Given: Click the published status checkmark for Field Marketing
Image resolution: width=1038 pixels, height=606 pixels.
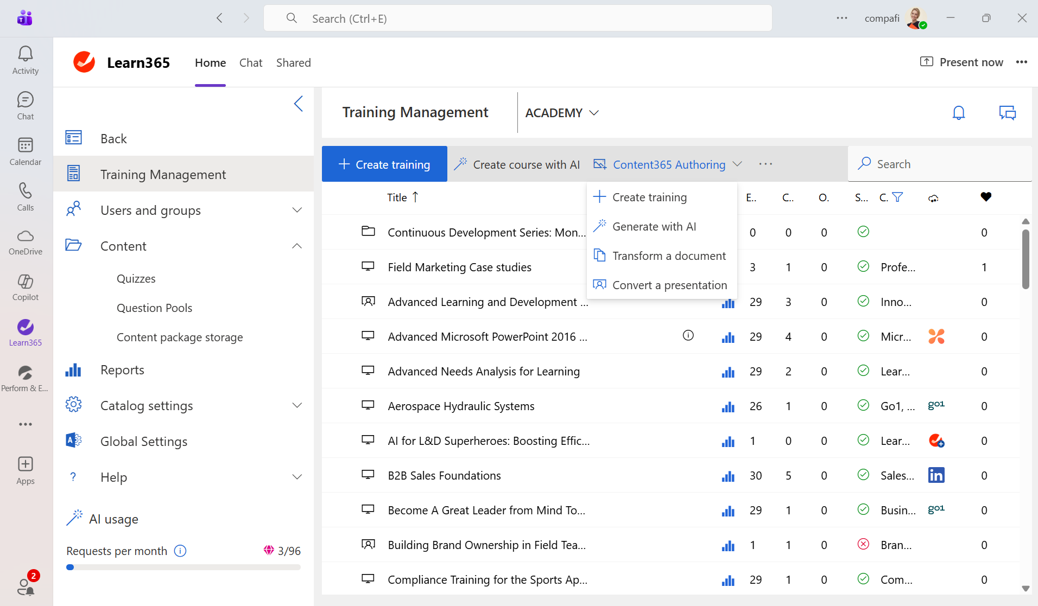Looking at the screenshot, I should coord(863,266).
